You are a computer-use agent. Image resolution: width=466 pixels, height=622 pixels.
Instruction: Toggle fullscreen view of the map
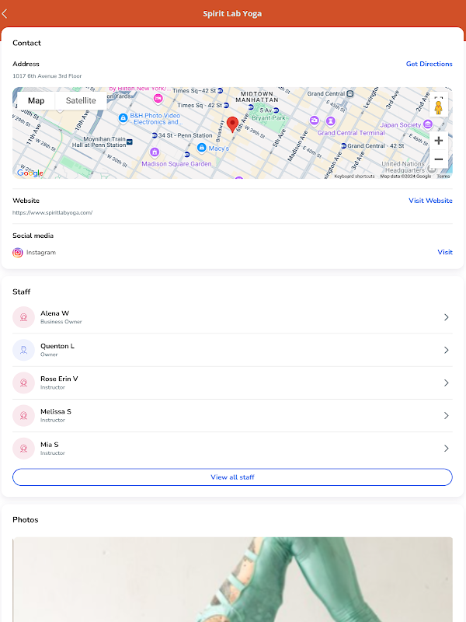click(438, 97)
